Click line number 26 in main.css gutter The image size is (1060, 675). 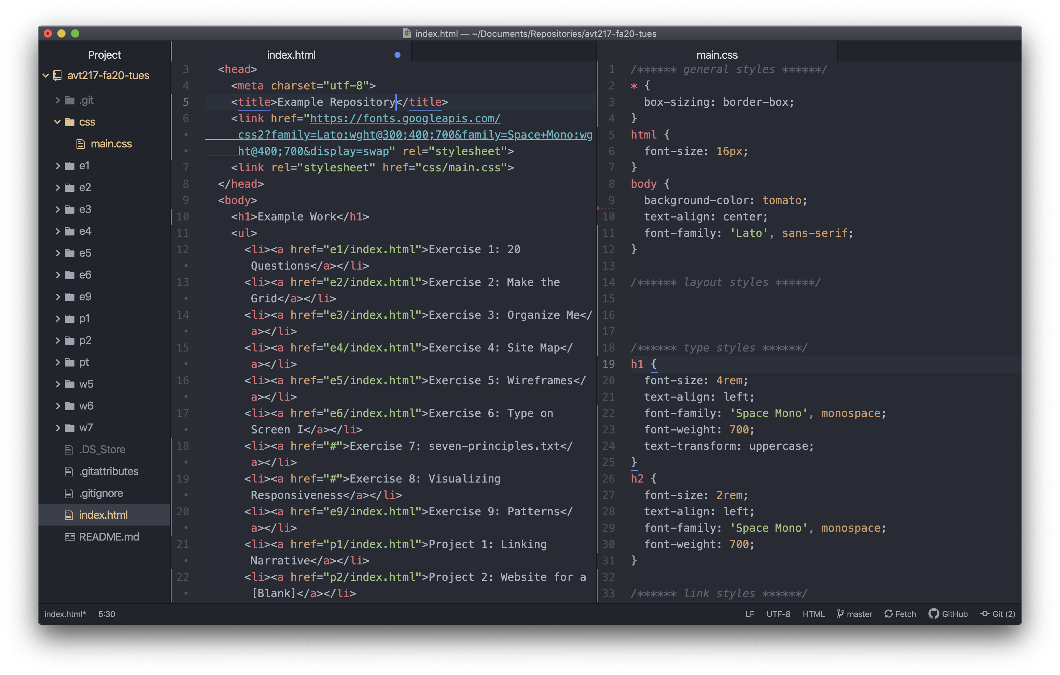coord(608,479)
